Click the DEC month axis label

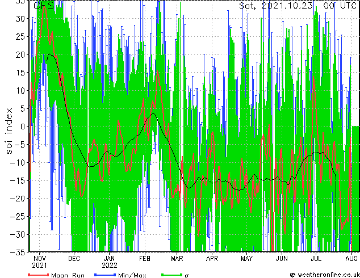[x=74, y=259]
